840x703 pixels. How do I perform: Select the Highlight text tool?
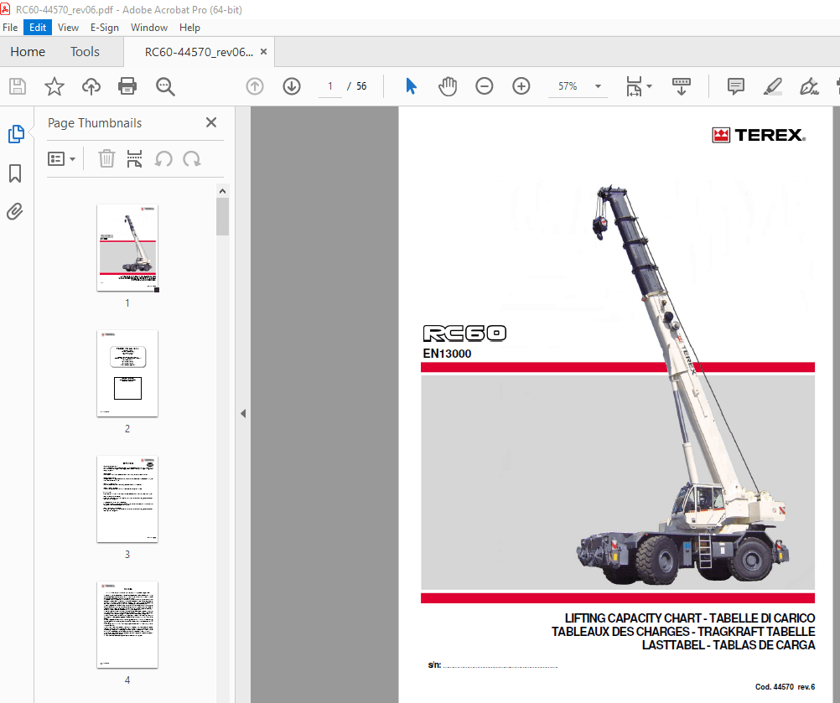[772, 85]
